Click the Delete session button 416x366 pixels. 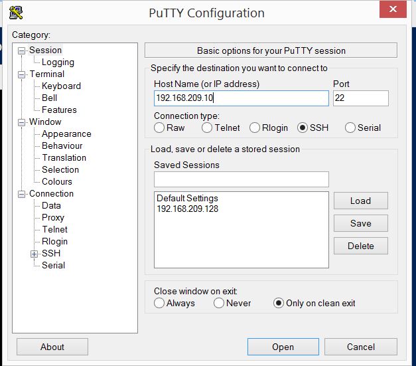(360, 246)
